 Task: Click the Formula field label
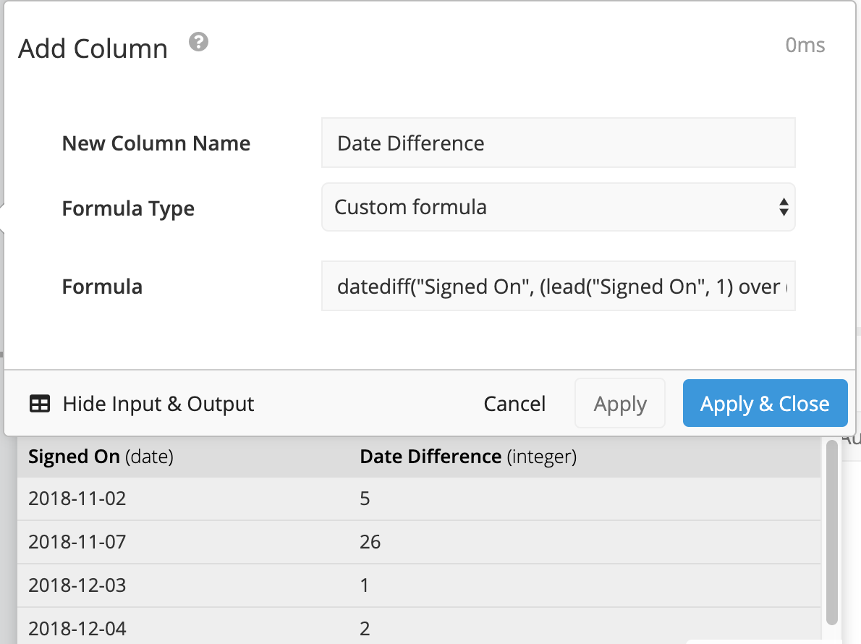coord(102,287)
